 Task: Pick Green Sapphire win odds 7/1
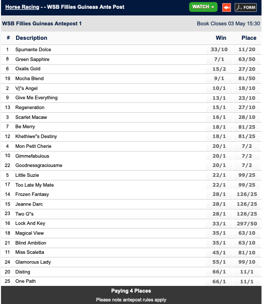tap(219, 59)
